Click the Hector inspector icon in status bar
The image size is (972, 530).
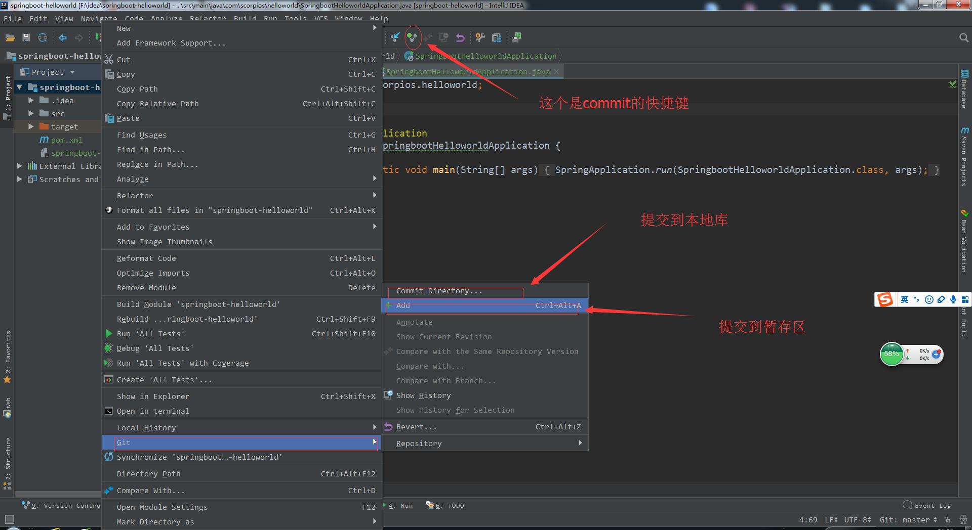(963, 520)
